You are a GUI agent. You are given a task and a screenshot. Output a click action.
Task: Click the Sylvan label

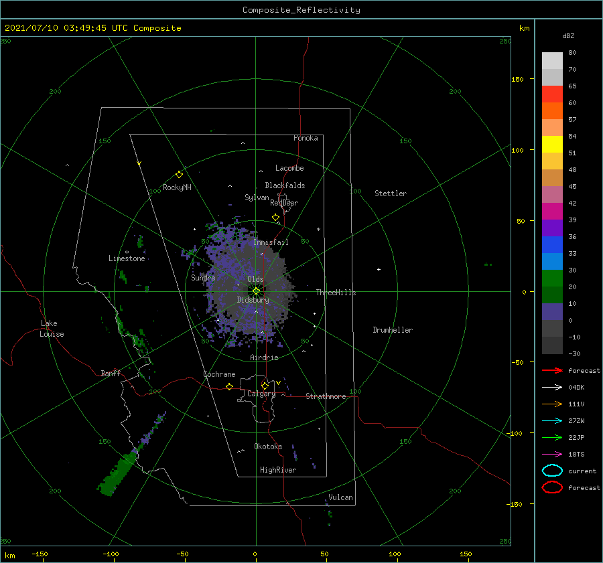[257, 197]
